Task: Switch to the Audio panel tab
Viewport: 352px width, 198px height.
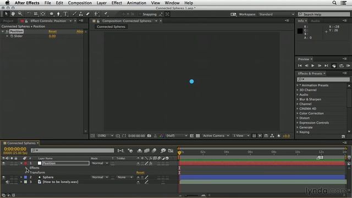Action: pos(315,21)
